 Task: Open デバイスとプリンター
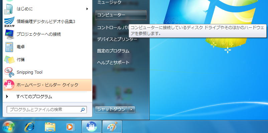pos(117,39)
